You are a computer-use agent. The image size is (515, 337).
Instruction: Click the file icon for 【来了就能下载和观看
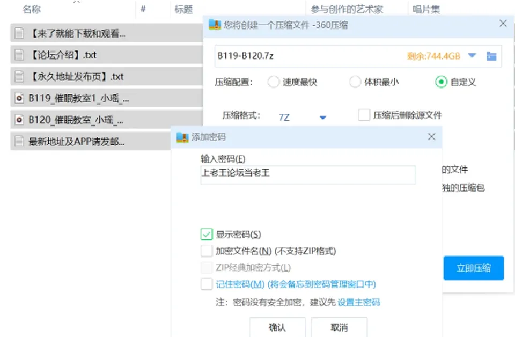(19, 33)
